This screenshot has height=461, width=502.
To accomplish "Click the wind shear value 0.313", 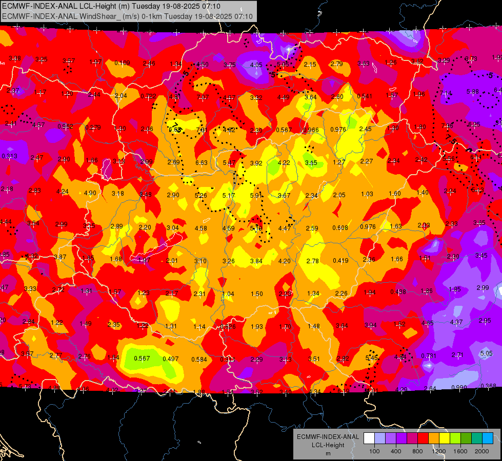I will [x=10, y=156].
